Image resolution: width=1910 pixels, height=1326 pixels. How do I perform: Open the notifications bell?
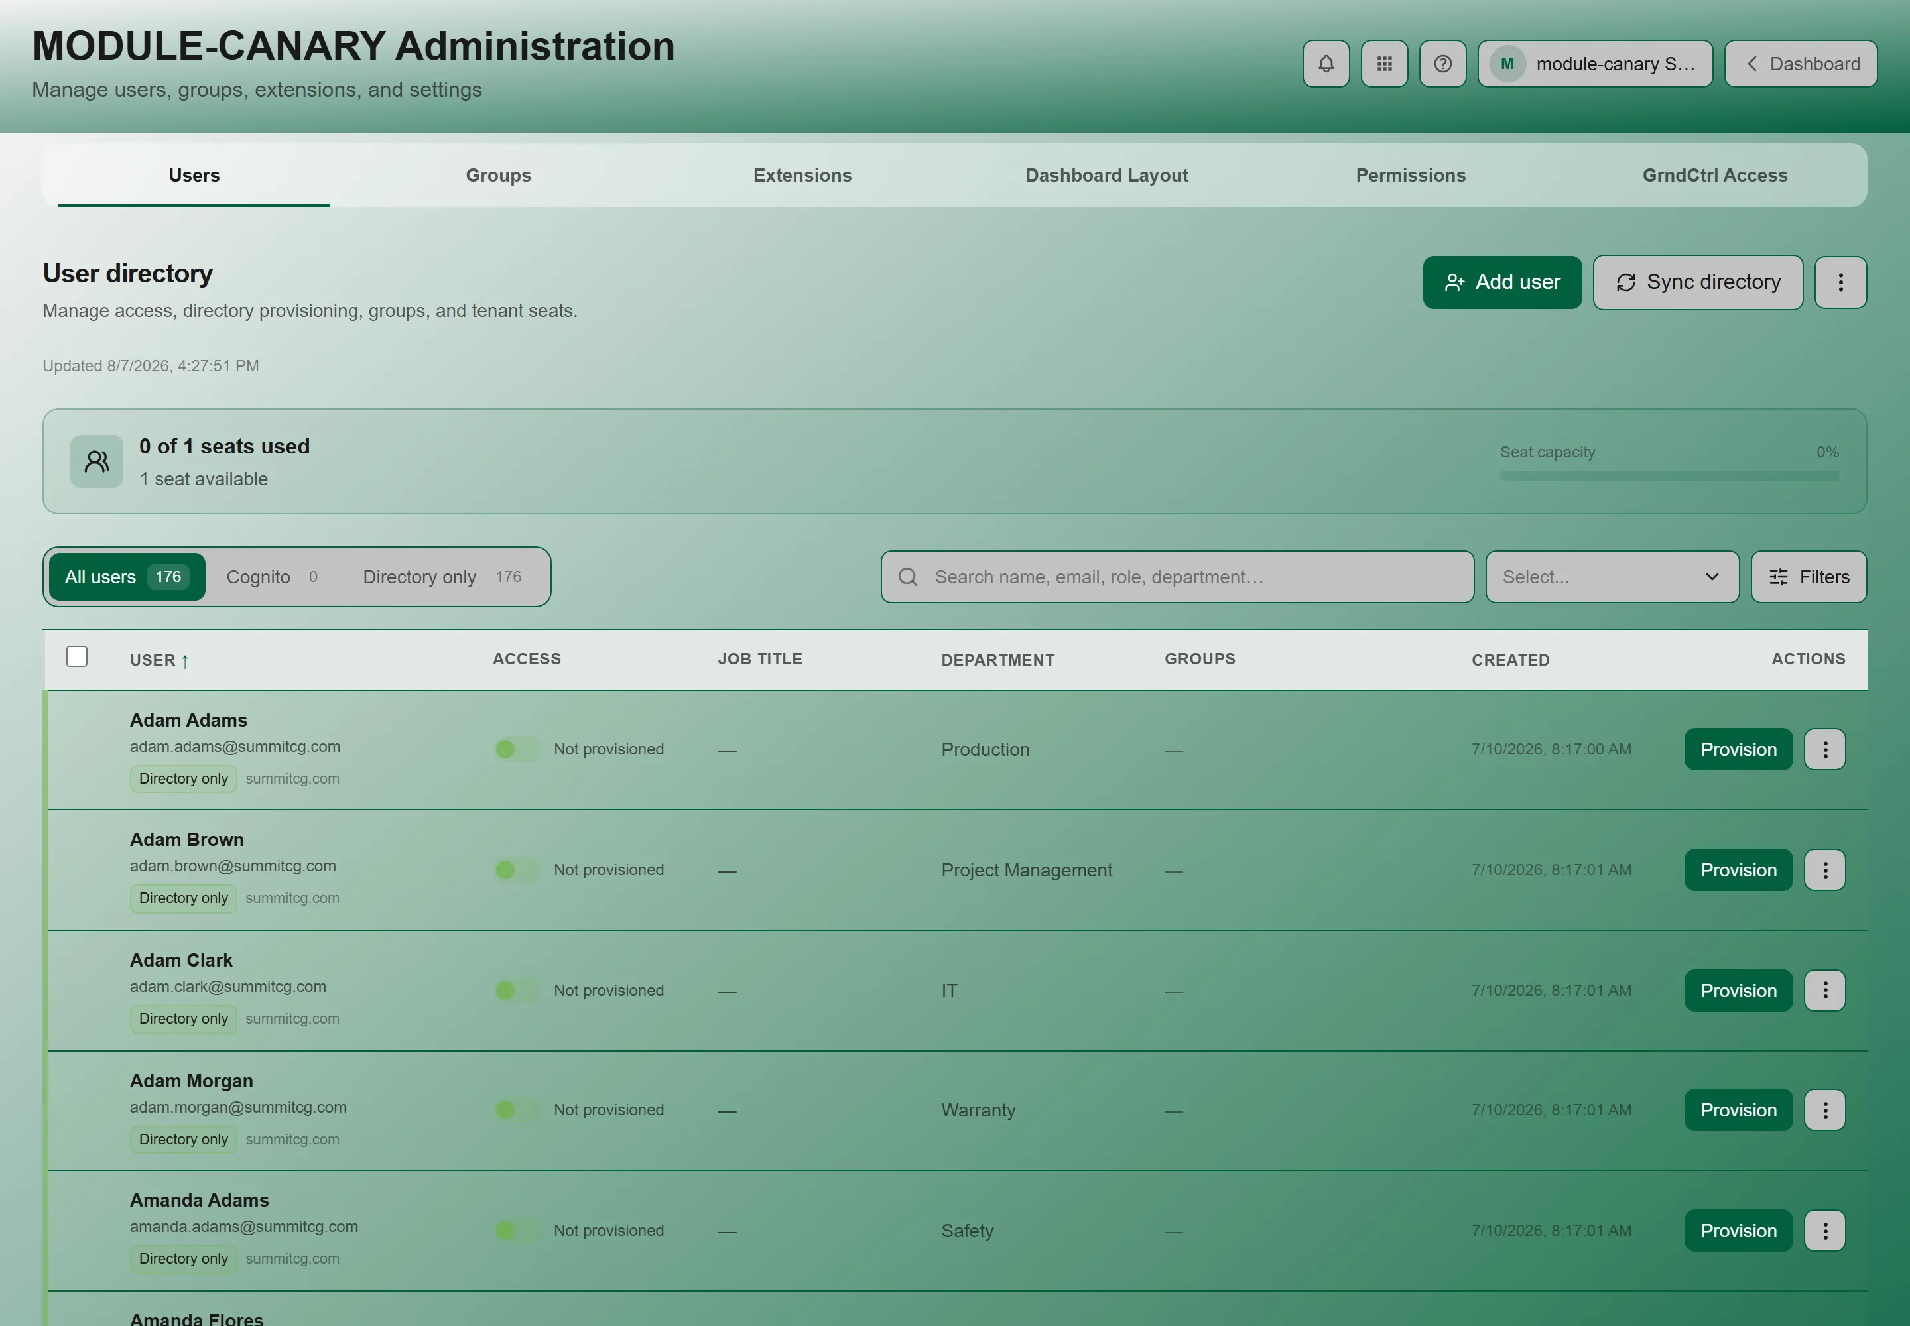click(1326, 64)
